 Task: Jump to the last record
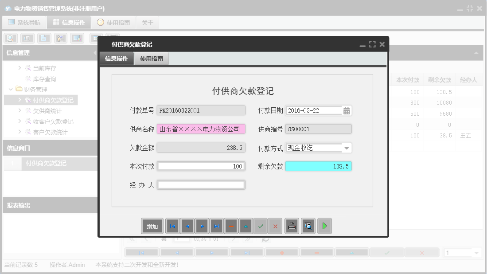[x=217, y=226]
